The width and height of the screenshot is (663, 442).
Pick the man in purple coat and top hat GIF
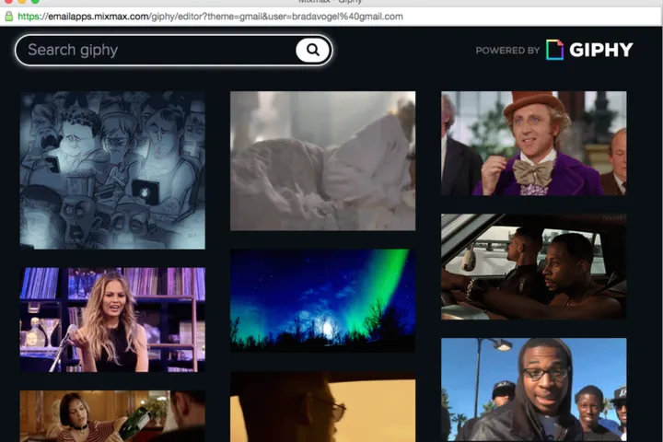pos(534,144)
